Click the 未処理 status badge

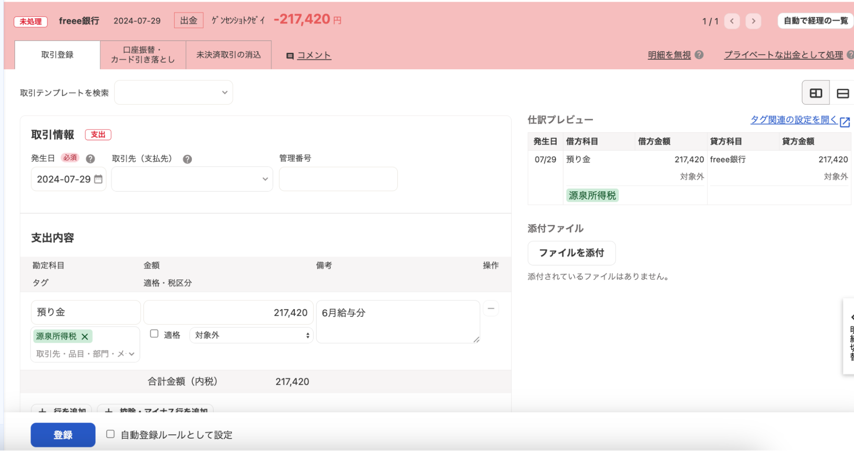pos(31,21)
